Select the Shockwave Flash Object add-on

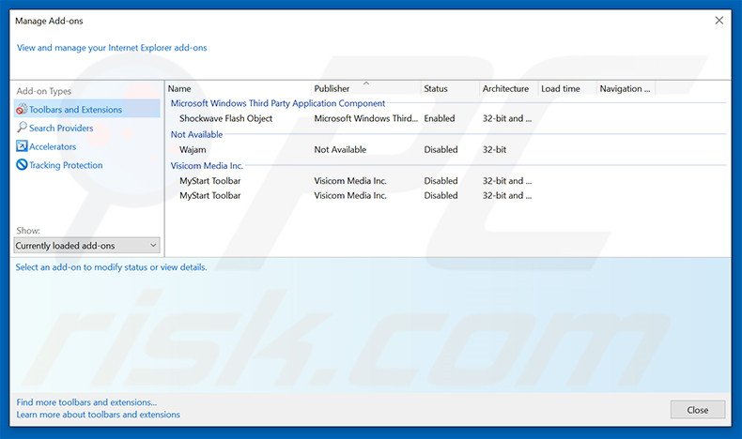coord(225,118)
